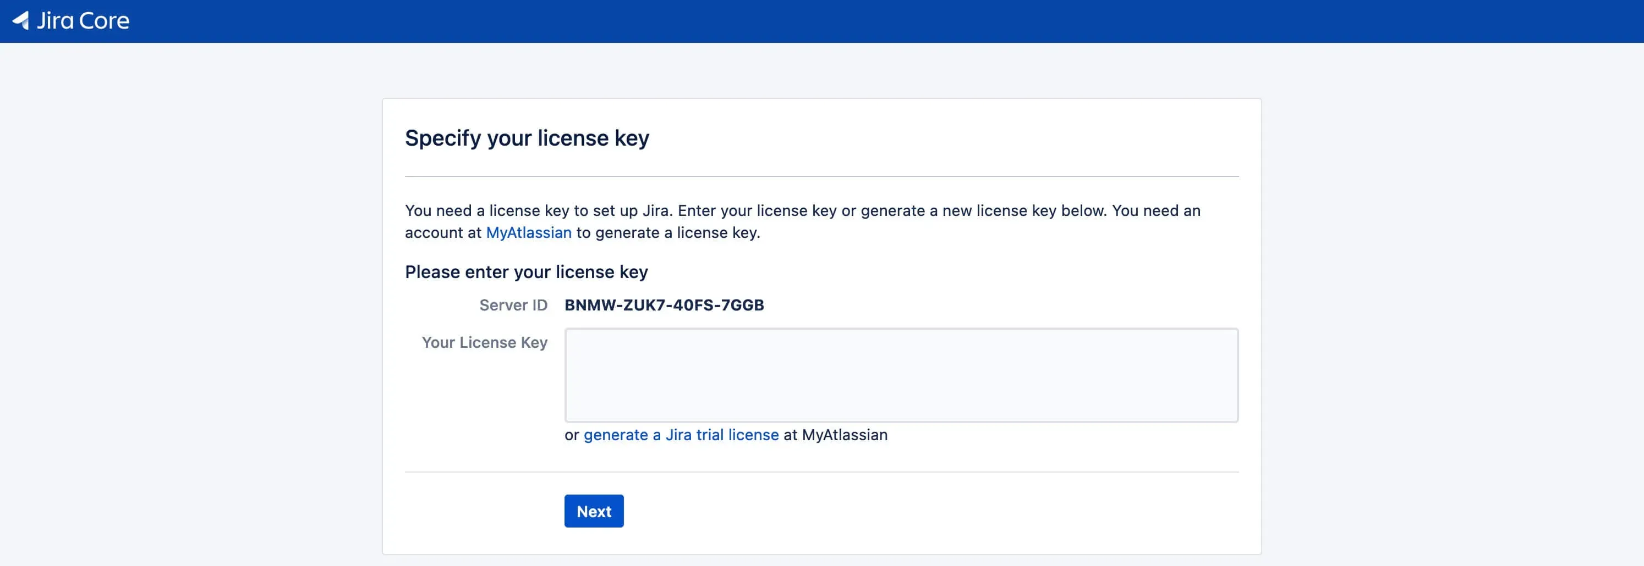1644x566 pixels.
Task: Open the MyAtlassian link
Action: click(528, 232)
